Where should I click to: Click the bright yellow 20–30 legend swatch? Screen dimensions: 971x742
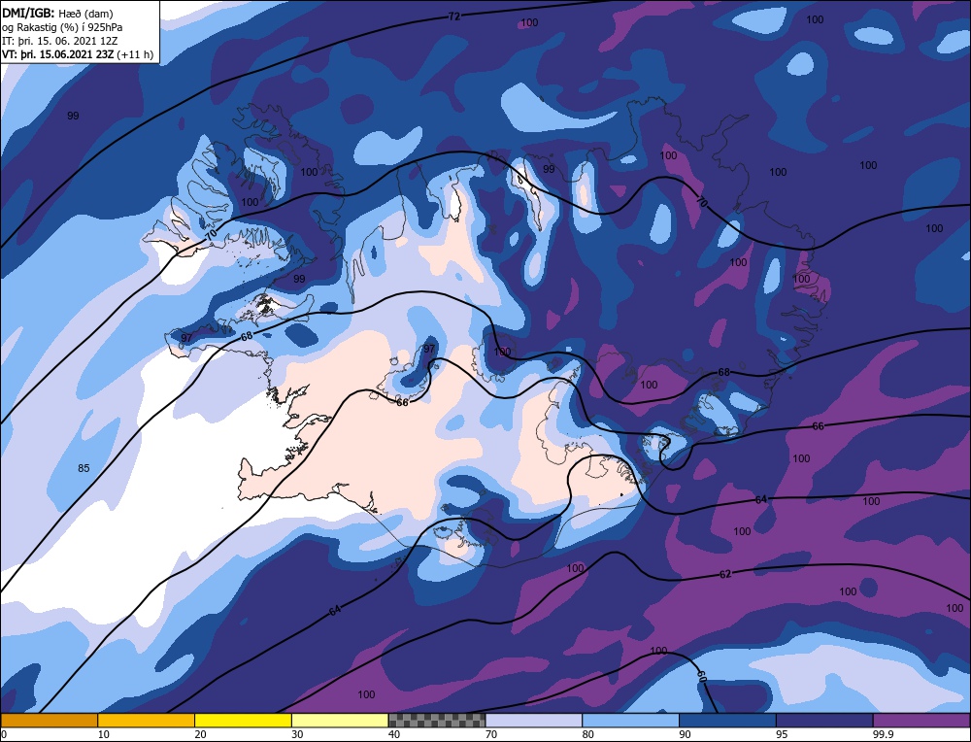click(x=243, y=720)
